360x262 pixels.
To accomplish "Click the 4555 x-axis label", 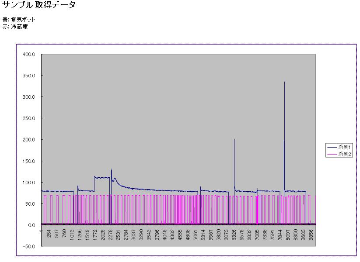I will [x=180, y=235].
